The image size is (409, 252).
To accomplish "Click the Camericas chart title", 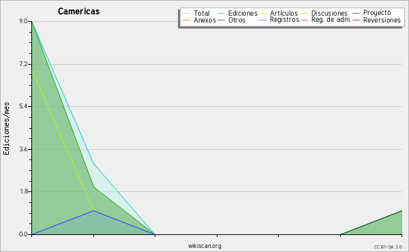I will [79, 11].
